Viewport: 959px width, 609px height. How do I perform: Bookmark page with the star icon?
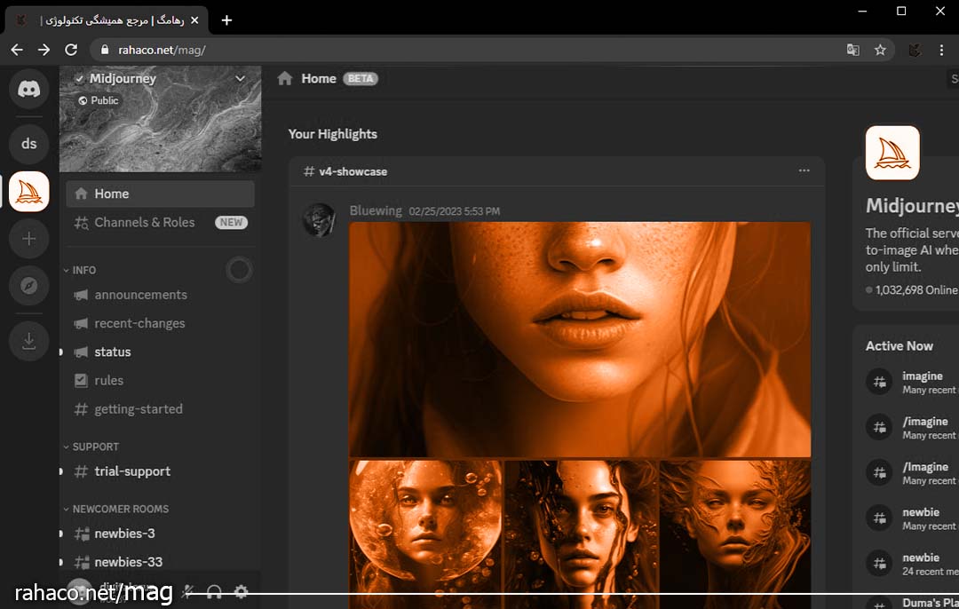880,50
